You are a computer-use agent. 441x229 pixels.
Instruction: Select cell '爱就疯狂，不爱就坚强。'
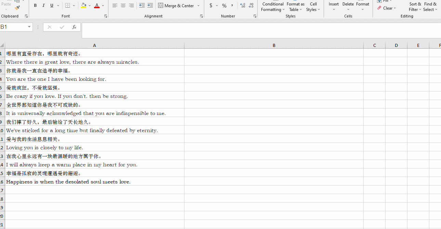(x=94, y=87)
